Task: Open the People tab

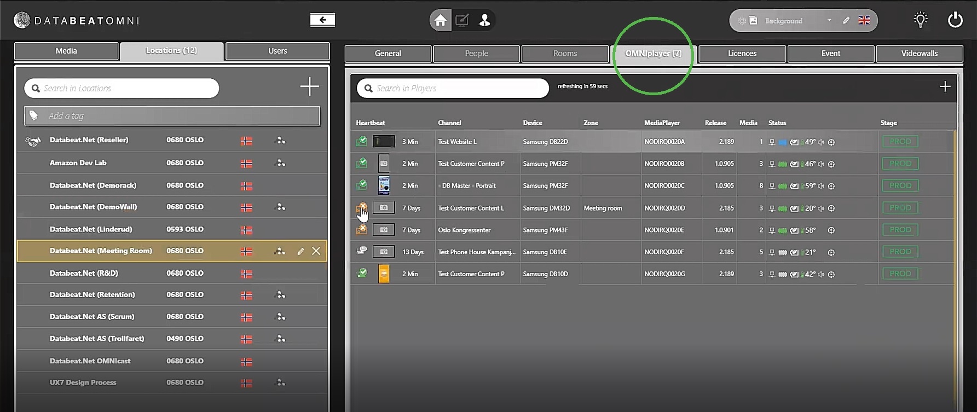Action: (x=477, y=54)
